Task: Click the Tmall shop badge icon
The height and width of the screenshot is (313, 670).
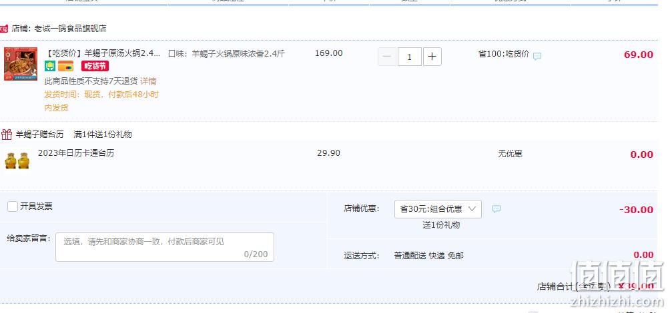Action: (x=4, y=29)
